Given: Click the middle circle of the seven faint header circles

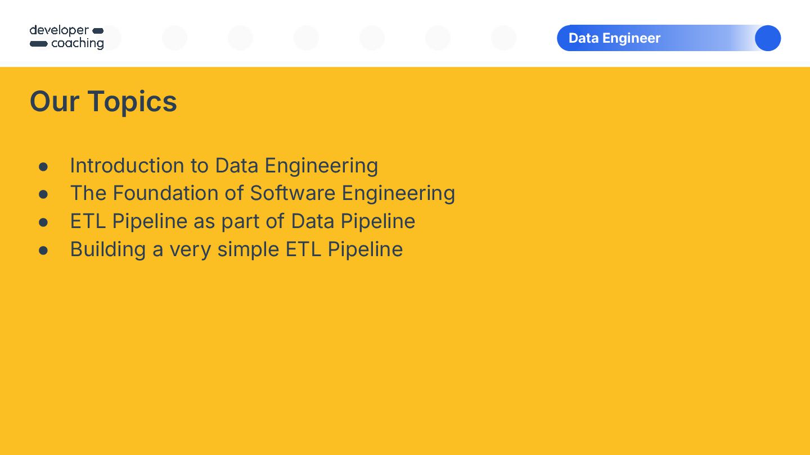Looking at the screenshot, I should click(306, 38).
